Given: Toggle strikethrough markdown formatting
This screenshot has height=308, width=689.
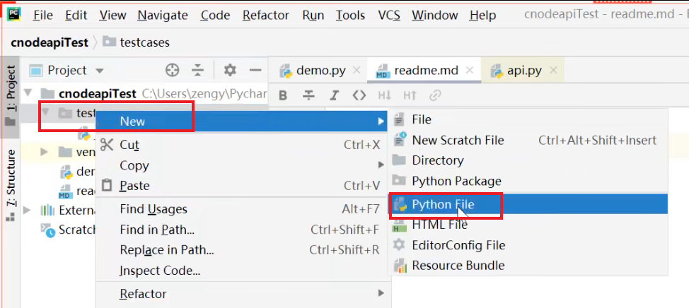Looking at the screenshot, I should click(x=309, y=95).
